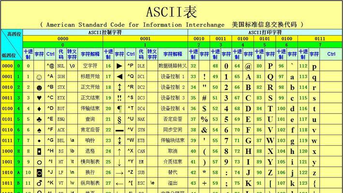
Task: Select the "ACK" code cell
Action: click(x=61, y=130)
